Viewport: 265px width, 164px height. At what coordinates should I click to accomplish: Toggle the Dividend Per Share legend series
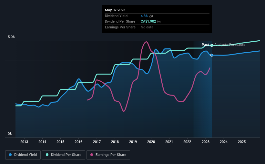tap(64, 155)
